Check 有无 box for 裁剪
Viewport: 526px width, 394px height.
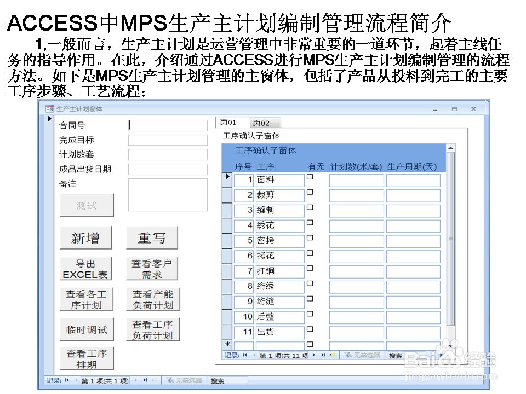point(310,192)
